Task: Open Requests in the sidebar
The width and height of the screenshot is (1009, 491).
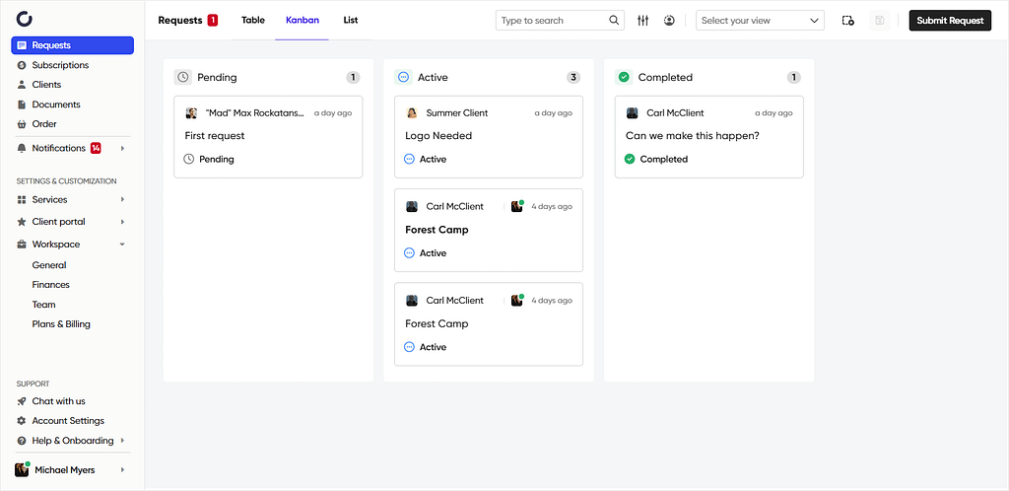Action: click(73, 45)
